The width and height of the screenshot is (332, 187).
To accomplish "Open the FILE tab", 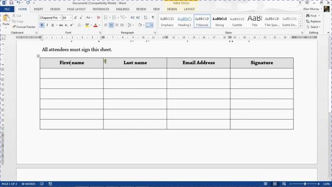I will 7,9.
